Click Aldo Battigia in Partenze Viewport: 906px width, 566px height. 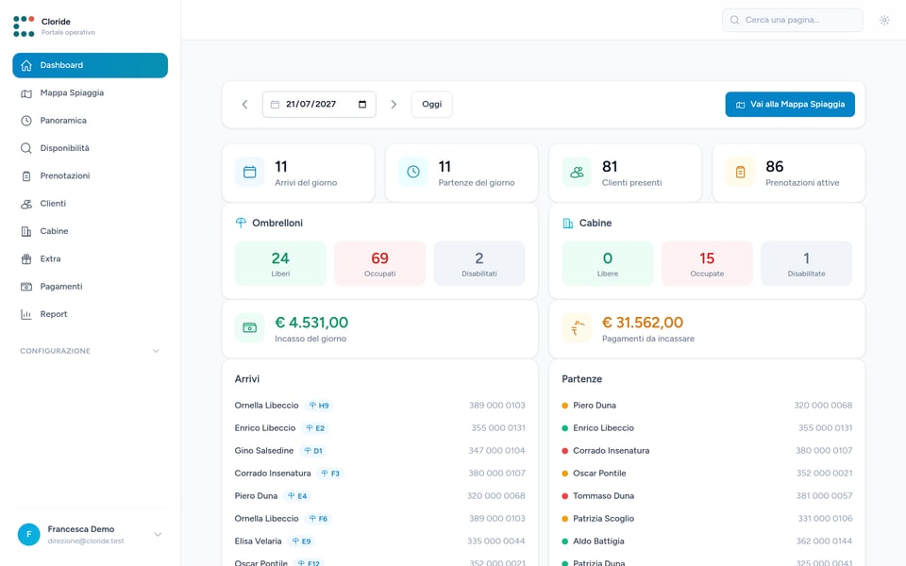click(x=598, y=541)
